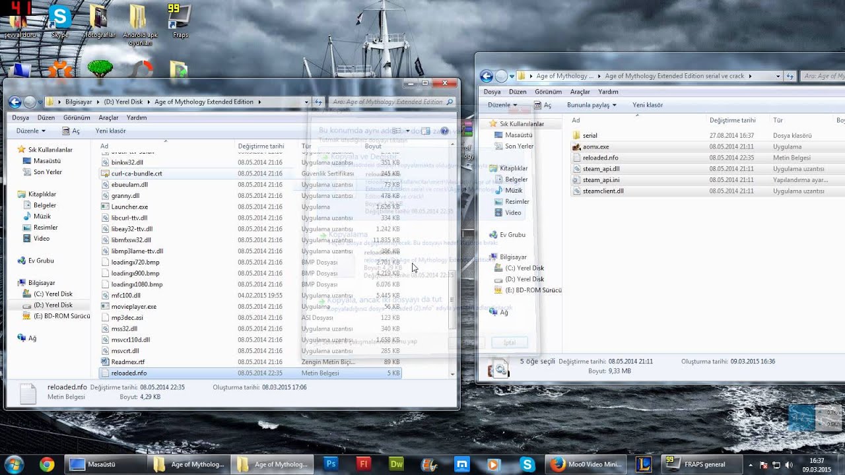
Task: Open Bununla paylaş dropdown in right window
Action: (x=591, y=105)
